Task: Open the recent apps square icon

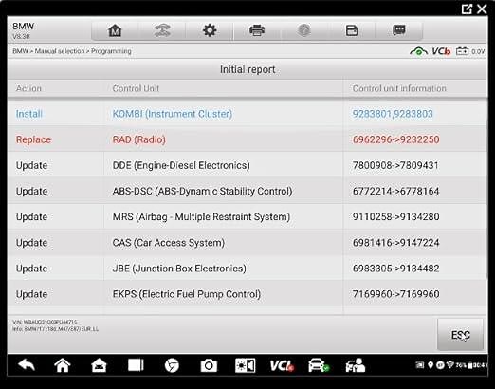Action: (136, 365)
